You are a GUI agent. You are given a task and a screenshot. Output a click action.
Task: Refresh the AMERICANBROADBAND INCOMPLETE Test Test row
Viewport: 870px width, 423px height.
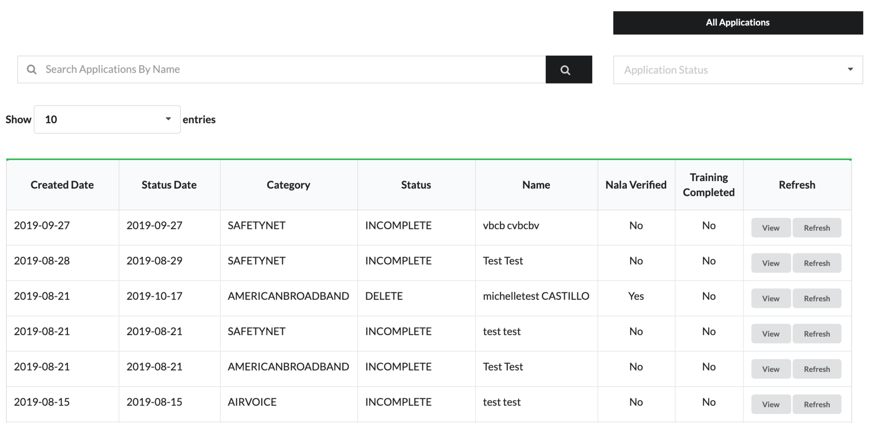click(x=817, y=370)
